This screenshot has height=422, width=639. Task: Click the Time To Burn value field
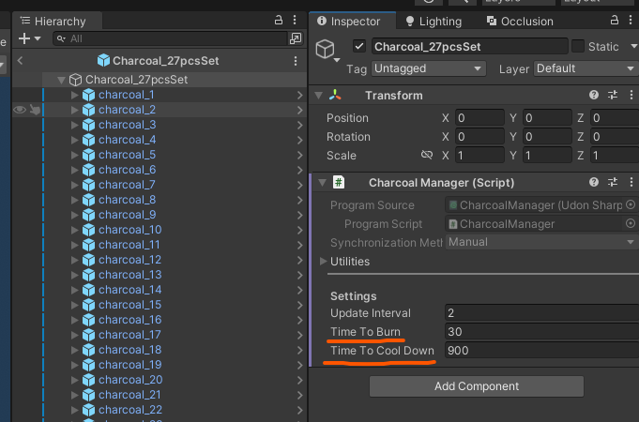point(541,332)
